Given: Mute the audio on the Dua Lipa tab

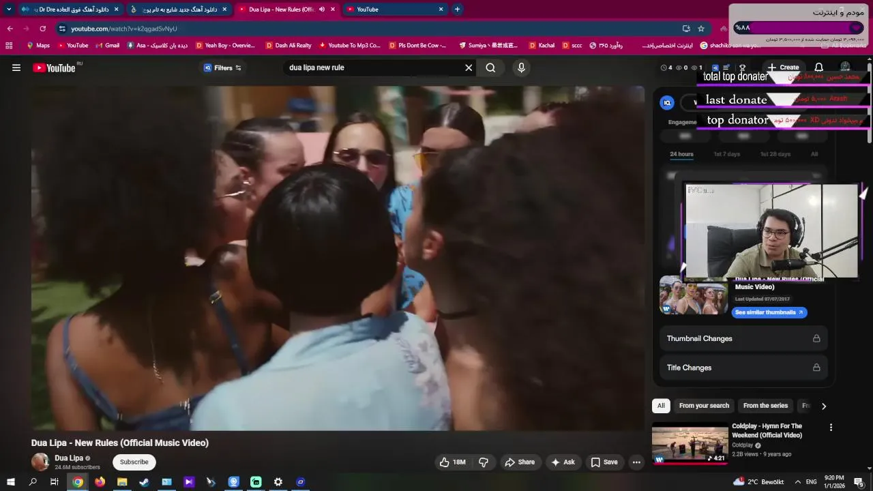Looking at the screenshot, I should click(x=321, y=10).
